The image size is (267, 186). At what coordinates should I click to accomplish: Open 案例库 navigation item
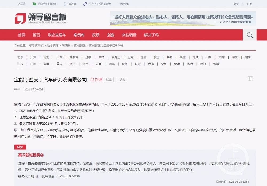[79, 35]
